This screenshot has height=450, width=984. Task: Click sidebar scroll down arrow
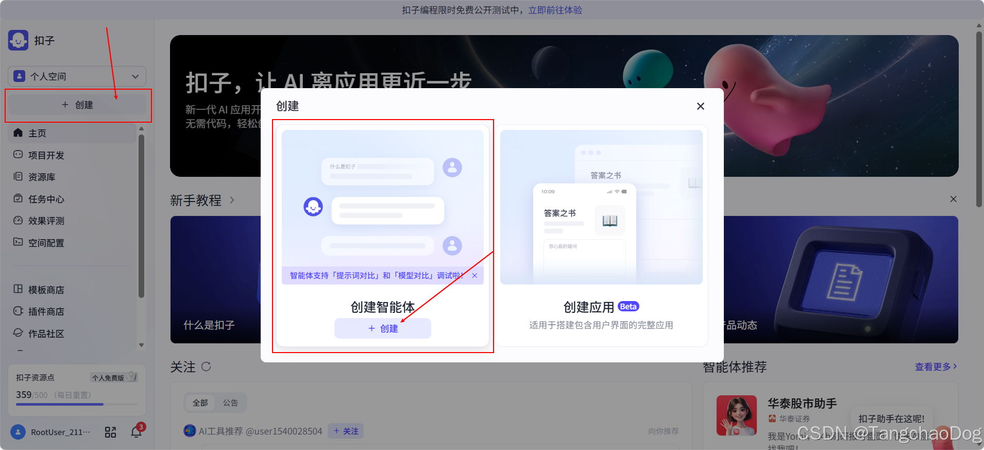coord(142,345)
